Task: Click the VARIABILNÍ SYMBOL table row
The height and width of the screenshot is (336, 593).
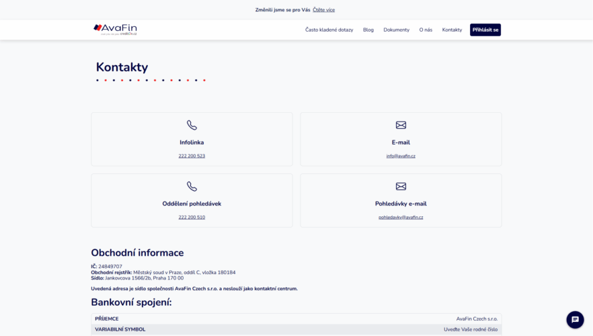Action: (x=296, y=329)
